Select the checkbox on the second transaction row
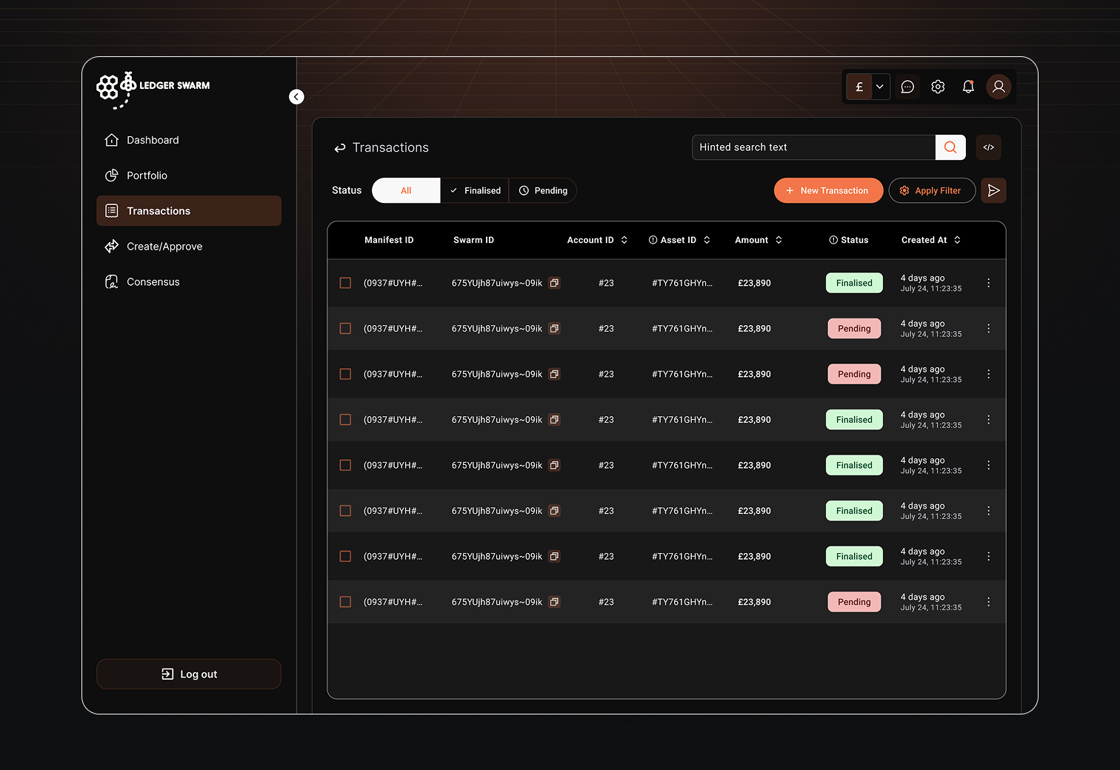The width and height of the screenshot is (1120, 770). click(x=345, y=328)
